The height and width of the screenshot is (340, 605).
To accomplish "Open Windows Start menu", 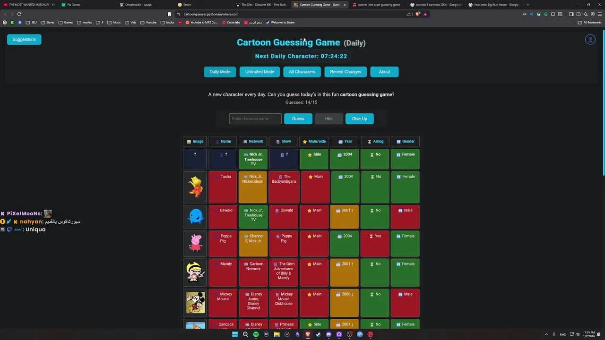I will (235, 334).
